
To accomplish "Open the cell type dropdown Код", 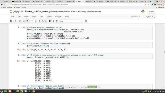I will [71, 21].
